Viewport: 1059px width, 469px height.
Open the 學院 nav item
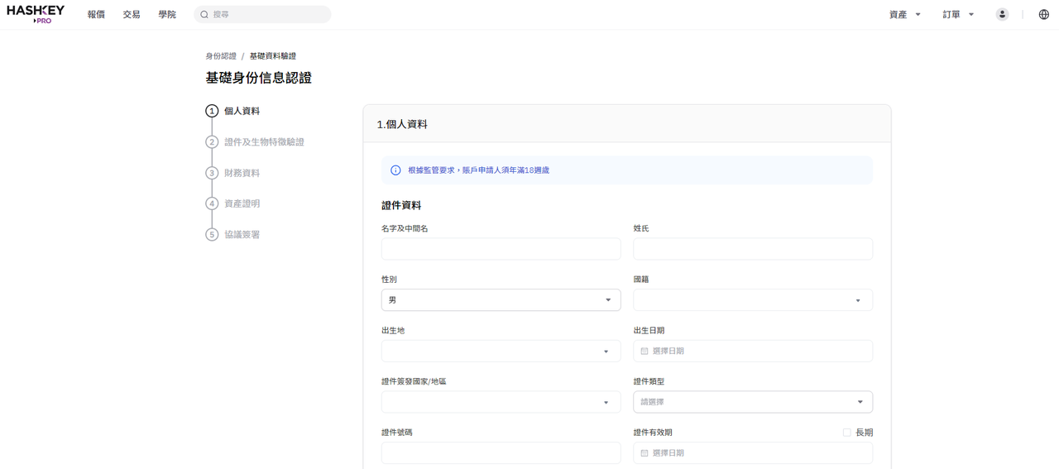[167, 15]
